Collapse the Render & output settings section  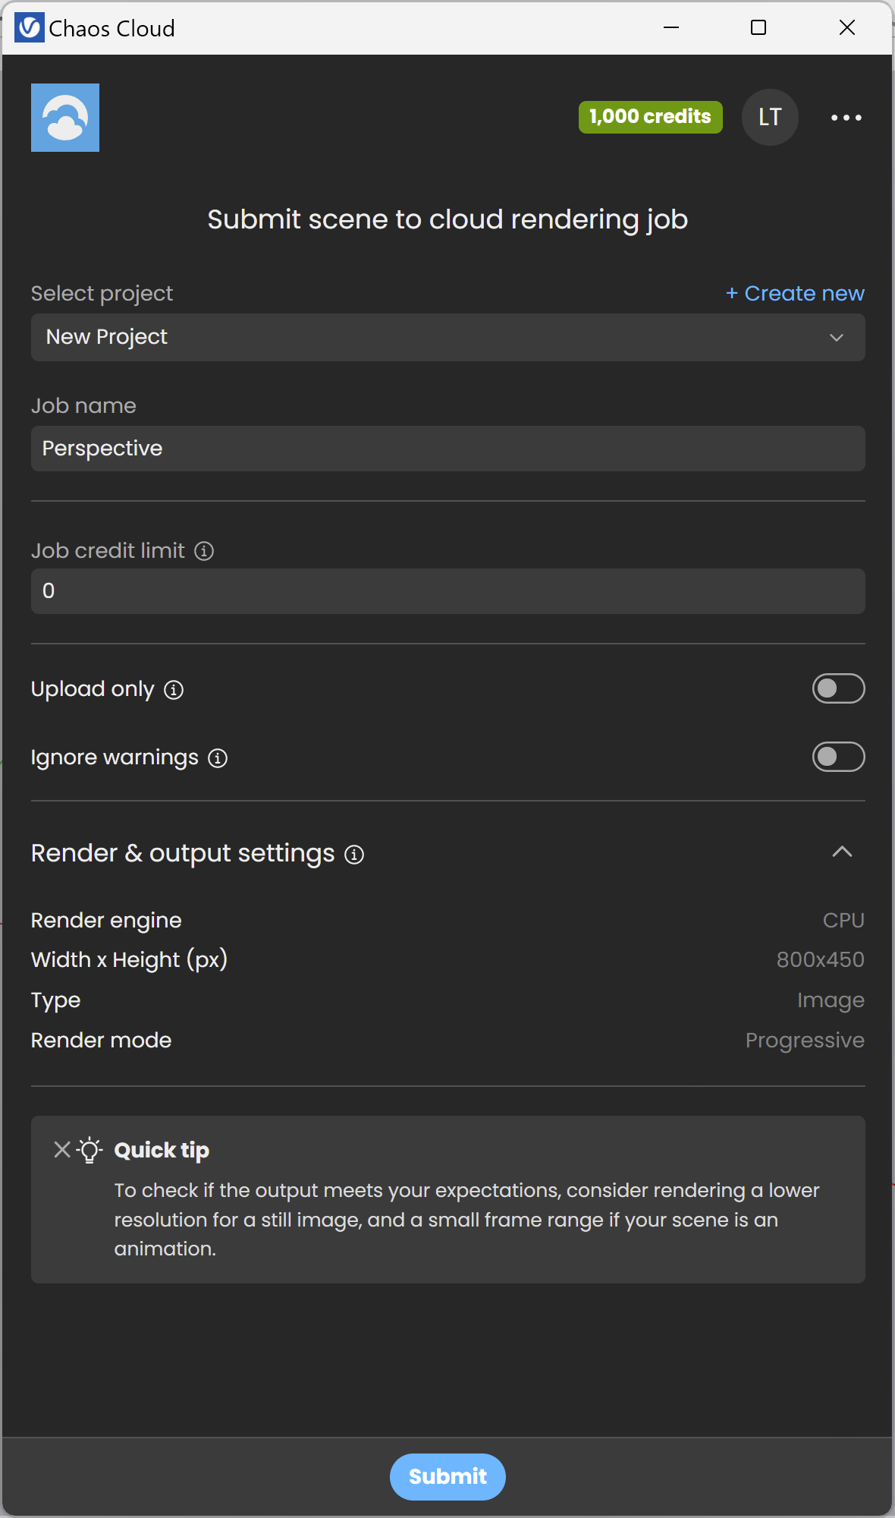click(x=842, y=852)
